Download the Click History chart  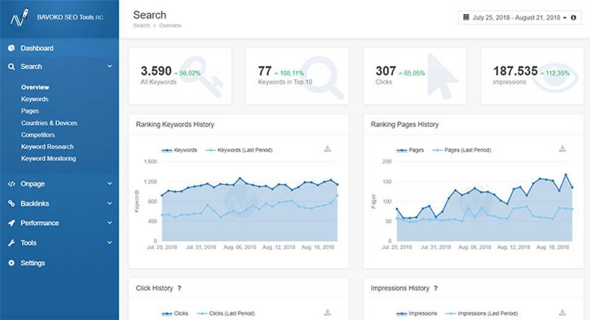[328, 312]
